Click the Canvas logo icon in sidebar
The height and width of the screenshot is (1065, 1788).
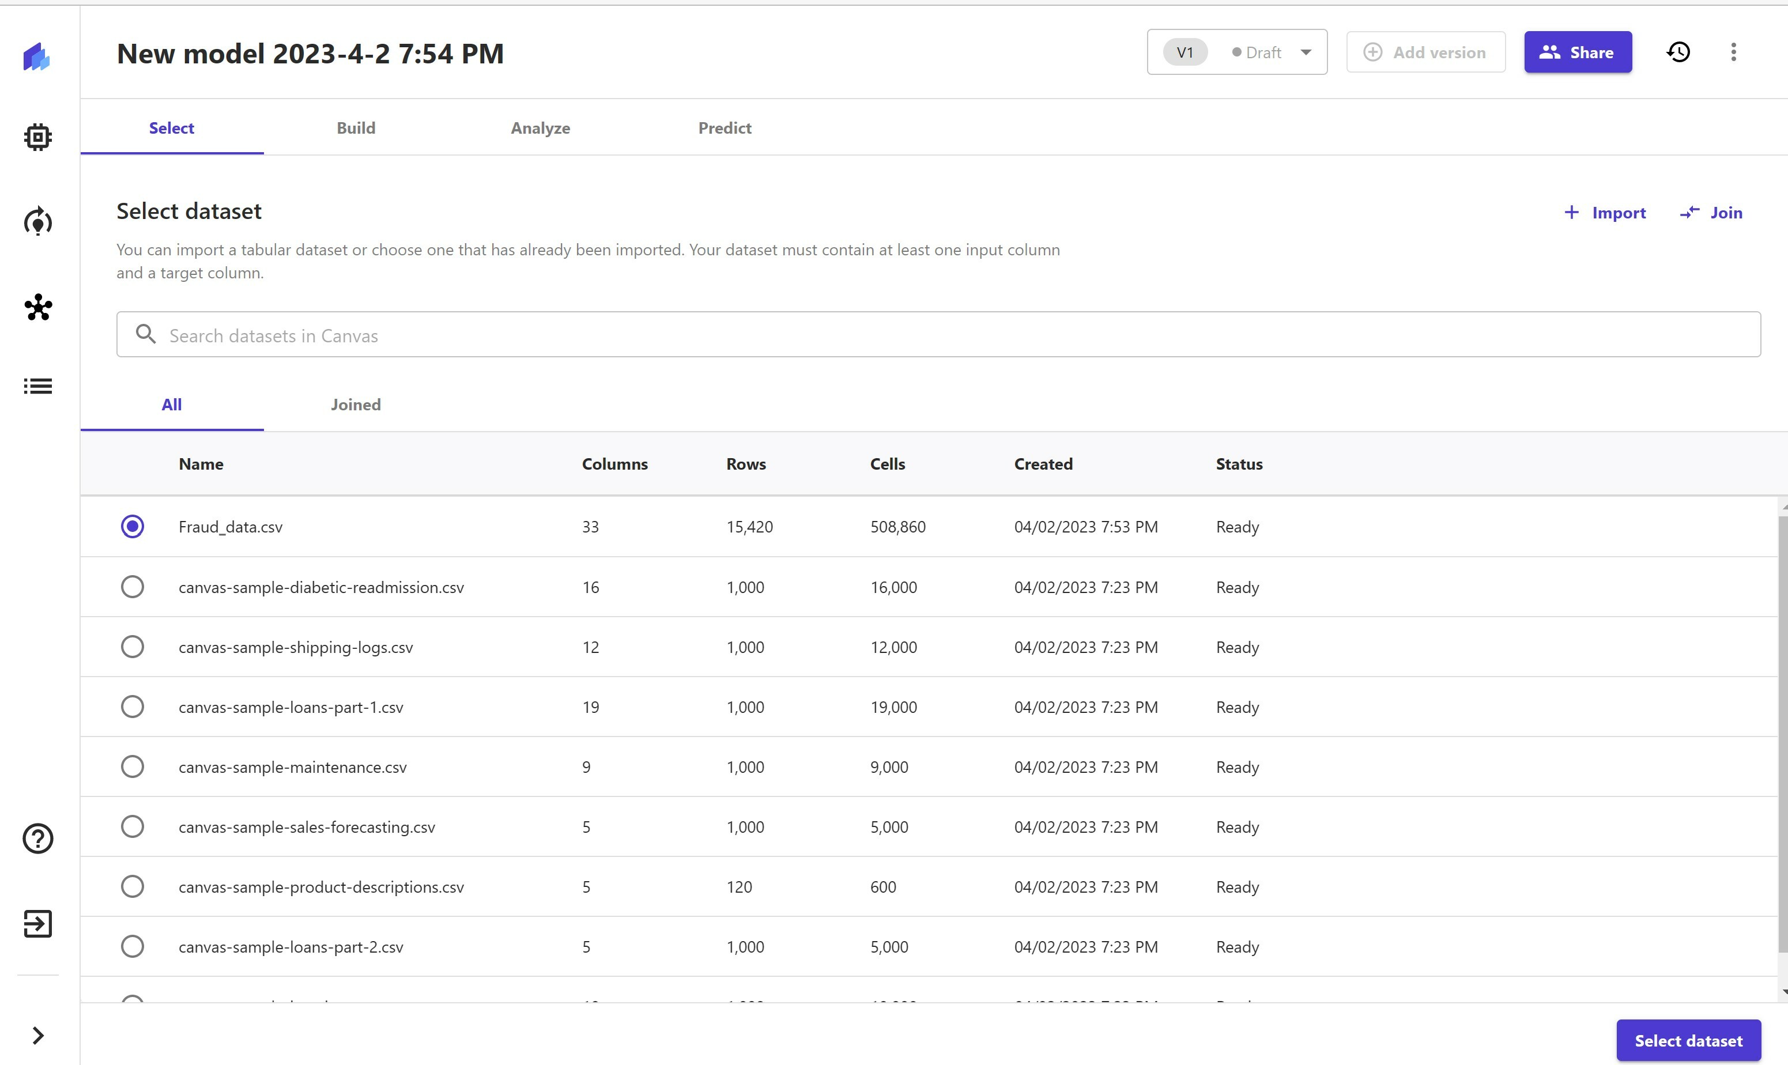tap(37, 56)
